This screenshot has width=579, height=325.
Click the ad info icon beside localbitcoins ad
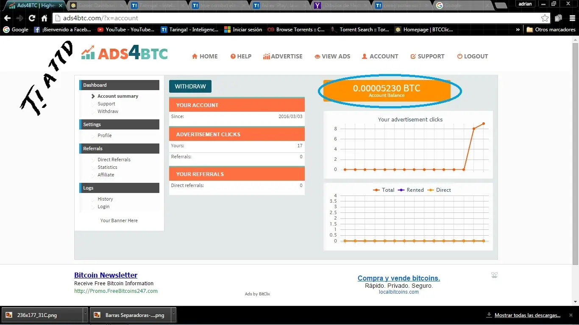pos(494,275)
